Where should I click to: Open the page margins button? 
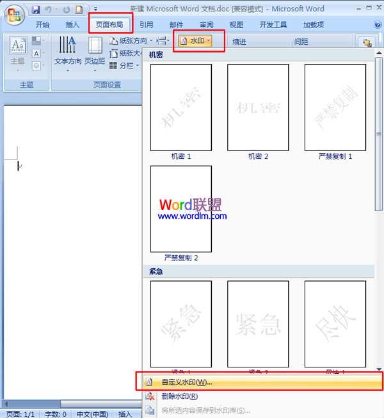pyautogui.click(x=95, y=54)
